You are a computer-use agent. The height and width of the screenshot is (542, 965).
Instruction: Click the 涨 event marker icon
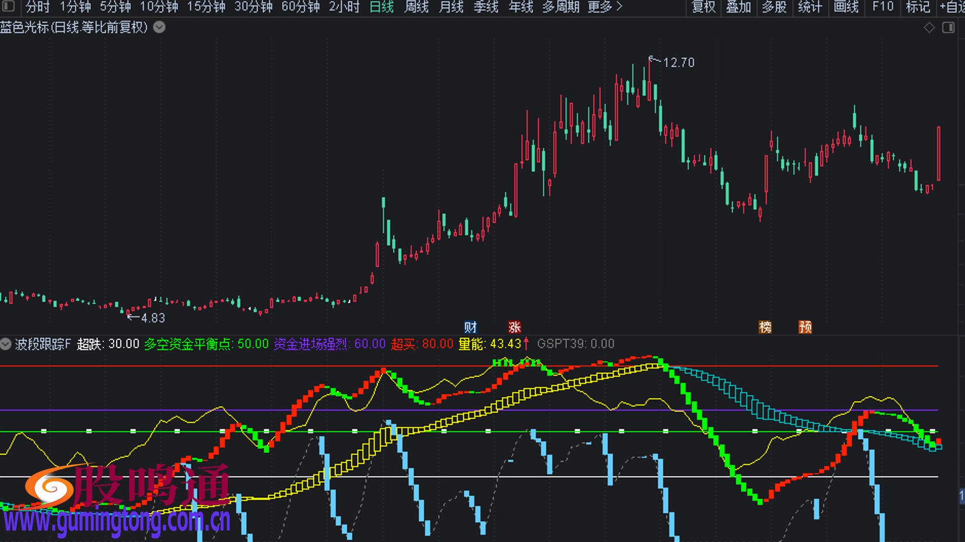(x=514, y=327)
